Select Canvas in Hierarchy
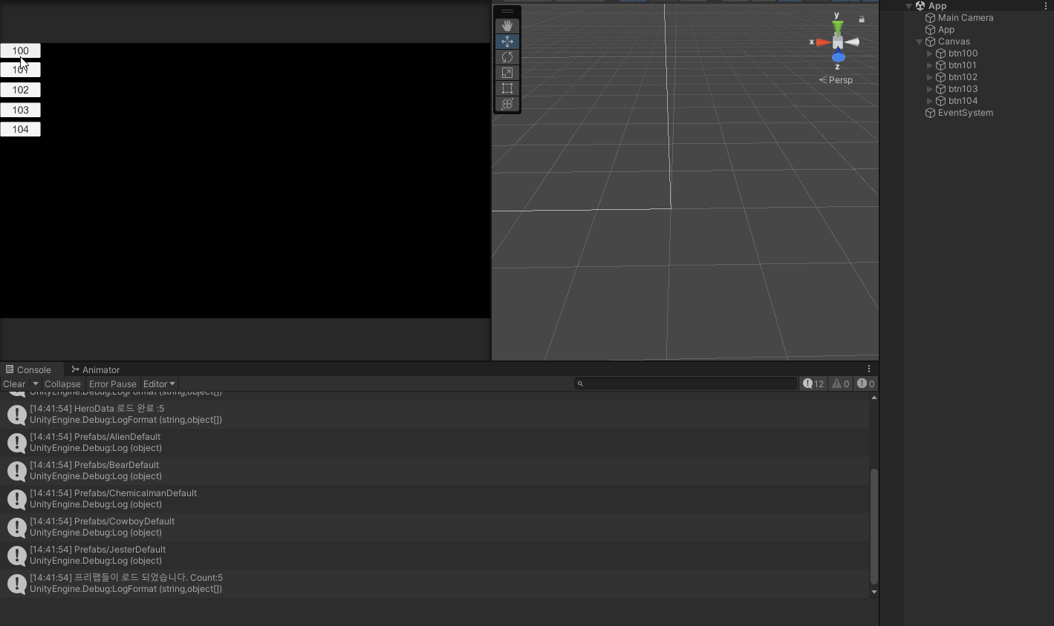 coord(954,42)
